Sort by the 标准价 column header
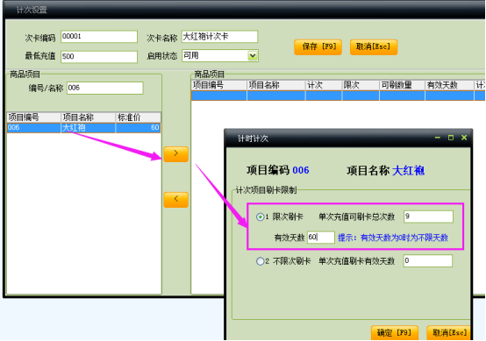 (x=139, y=117)
